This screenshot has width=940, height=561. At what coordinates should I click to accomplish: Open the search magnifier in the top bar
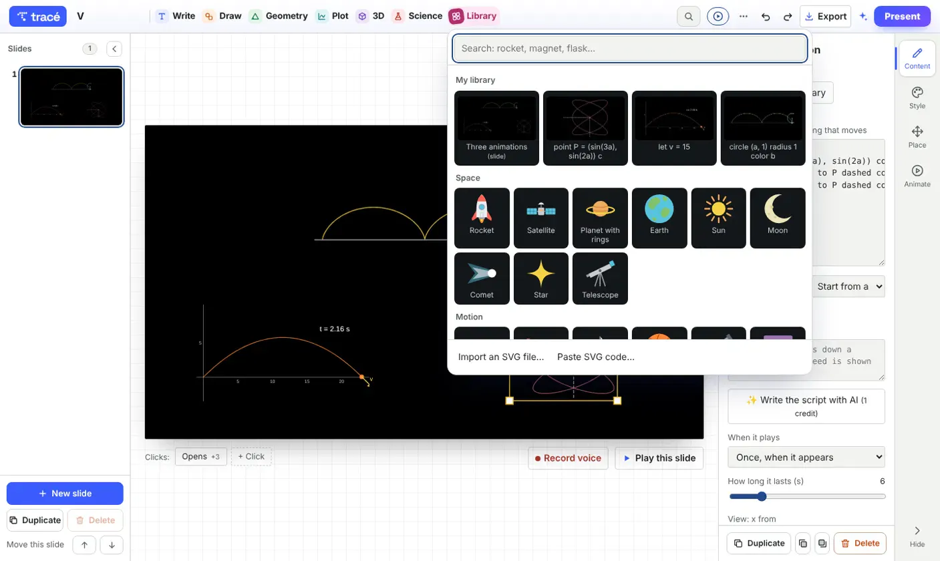pos(689,17)
